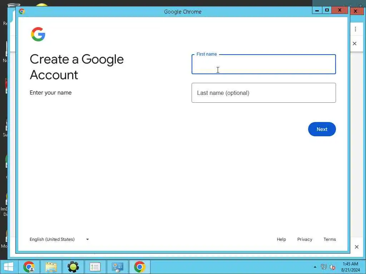The width and height of the screenshot is (366, 274).
Task: Click the muted volume icon in the tray
Action: pyautogui.click(x=332, y=267)
